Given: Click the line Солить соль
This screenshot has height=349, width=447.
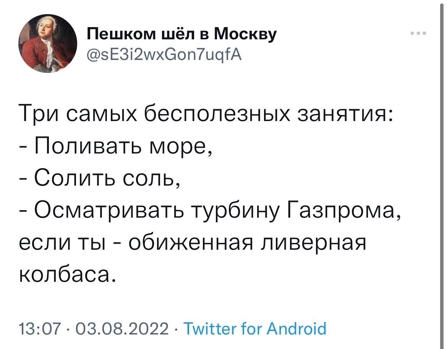Looking at the screenshot, I should [100, 179].
